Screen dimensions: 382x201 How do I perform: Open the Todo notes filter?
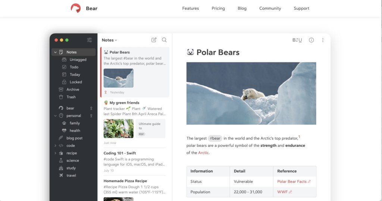tap(73, 67)
